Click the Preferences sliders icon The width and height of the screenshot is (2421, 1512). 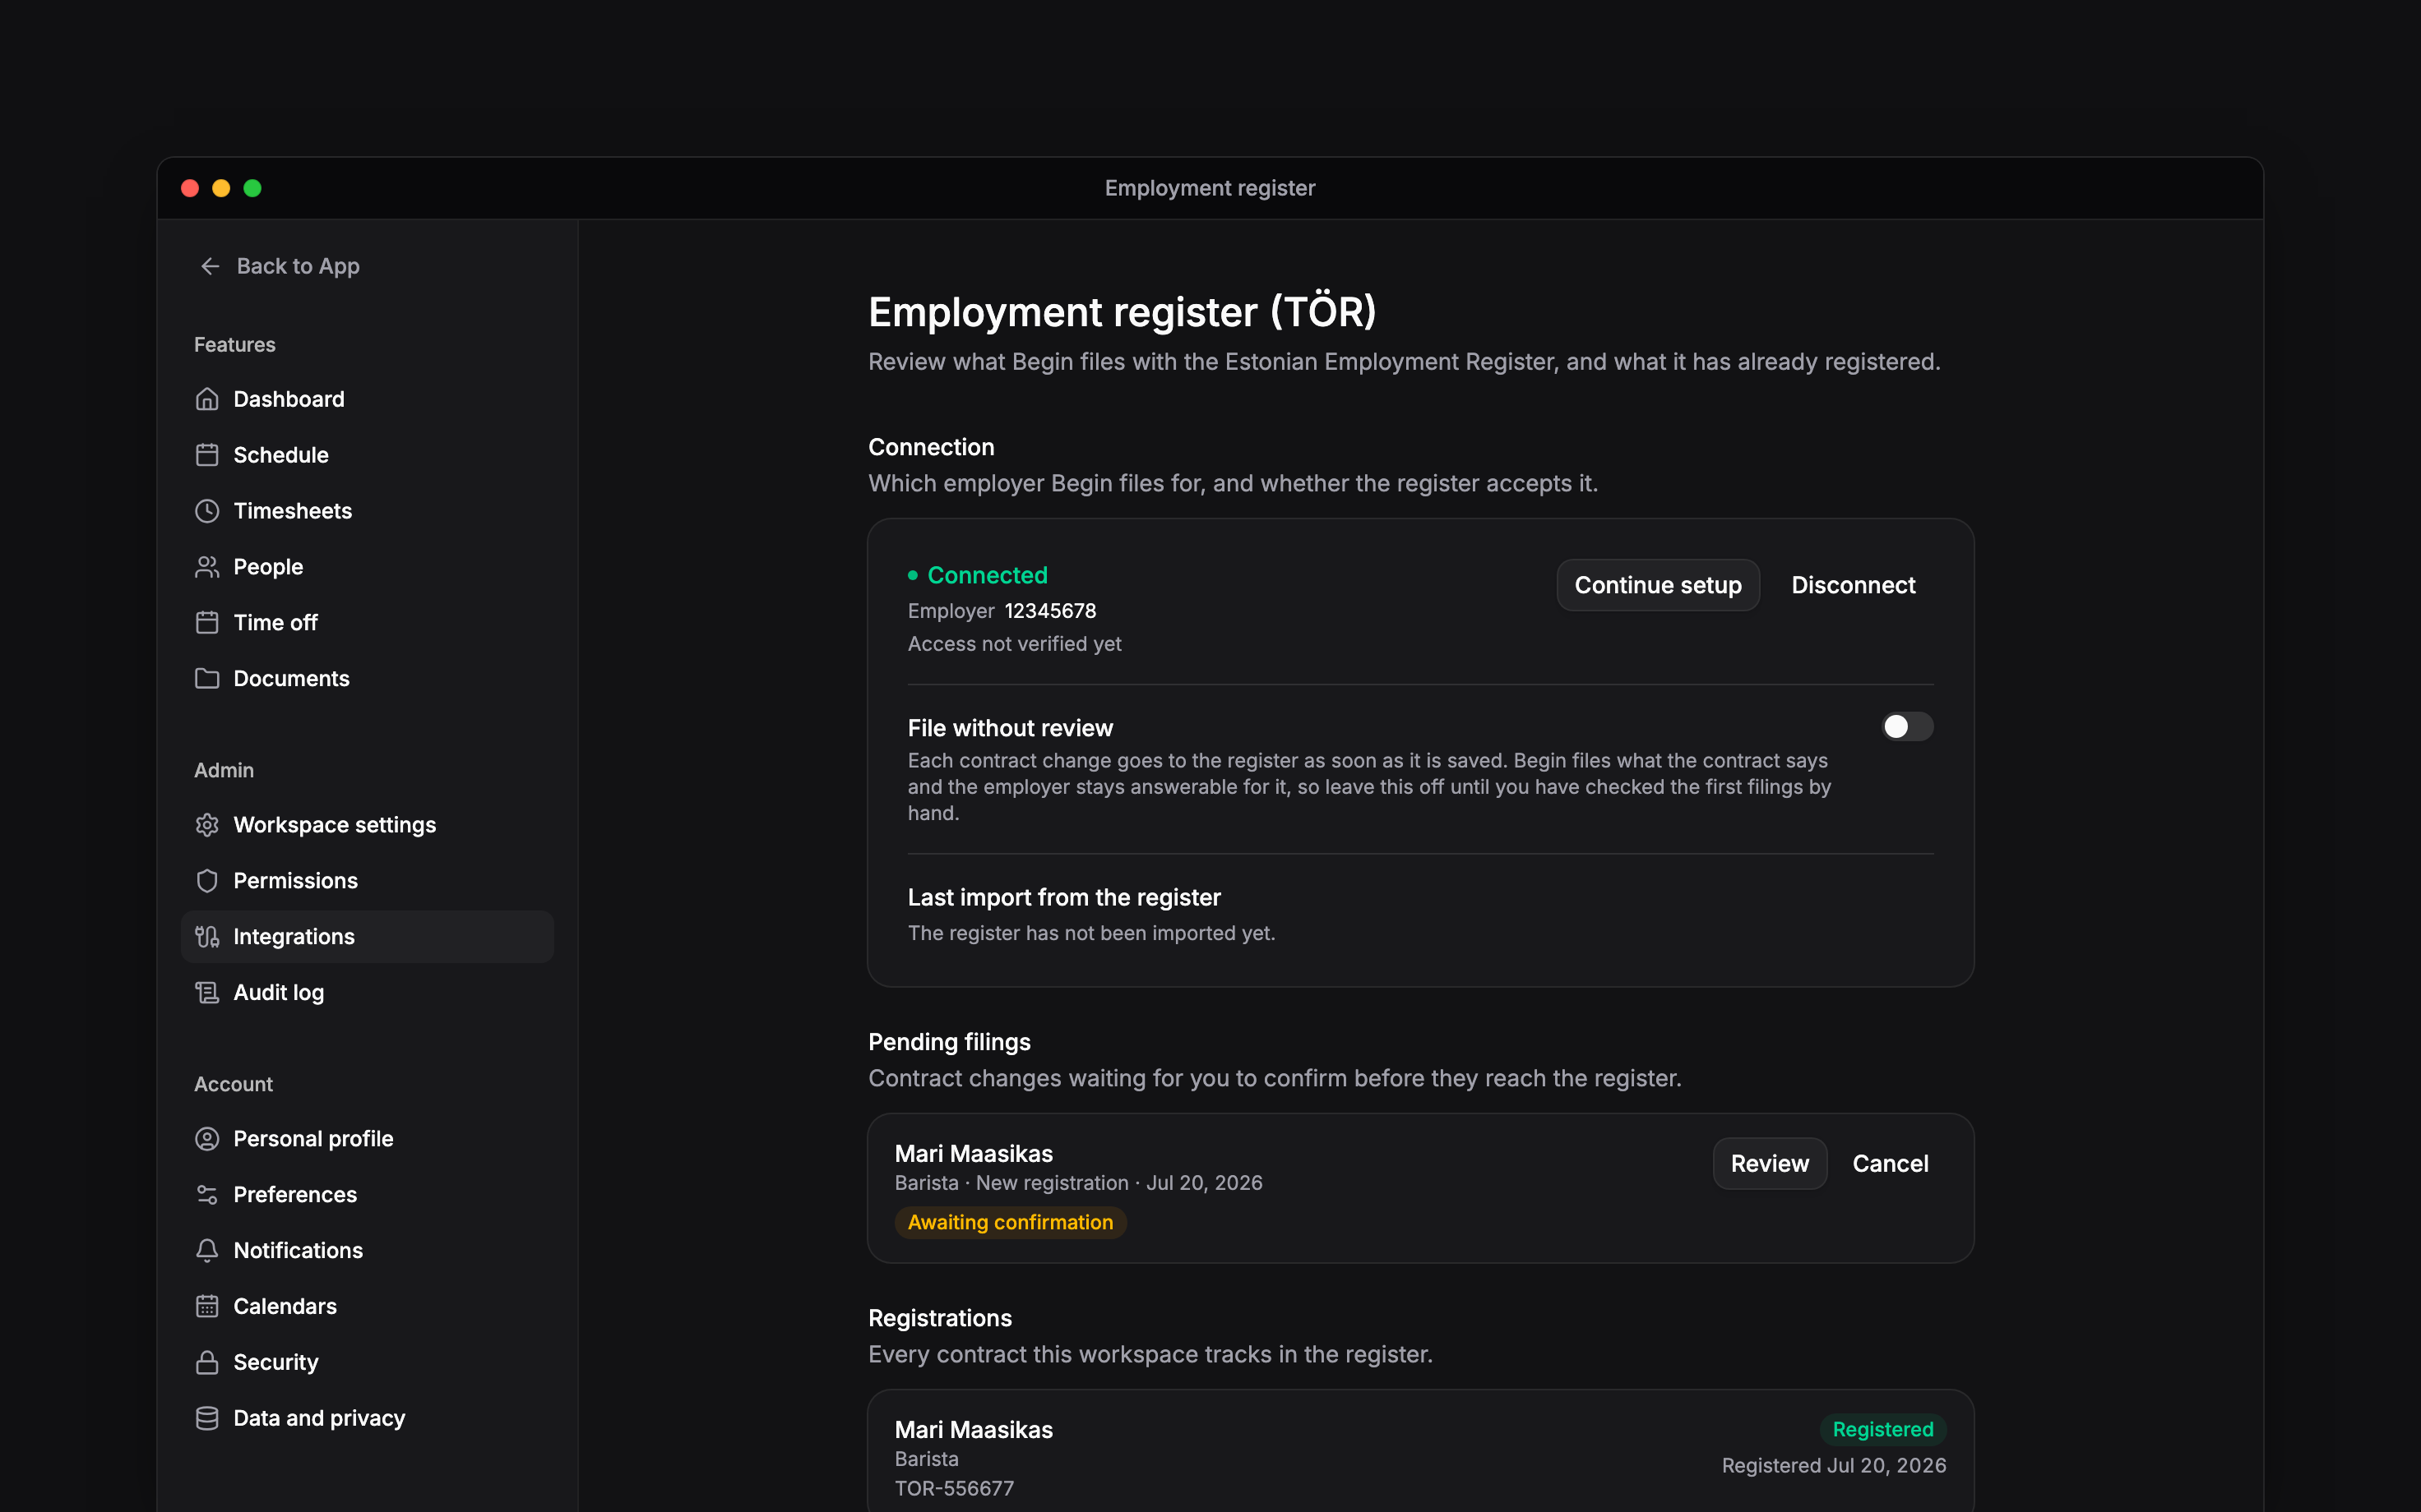tap(207, 1195)
